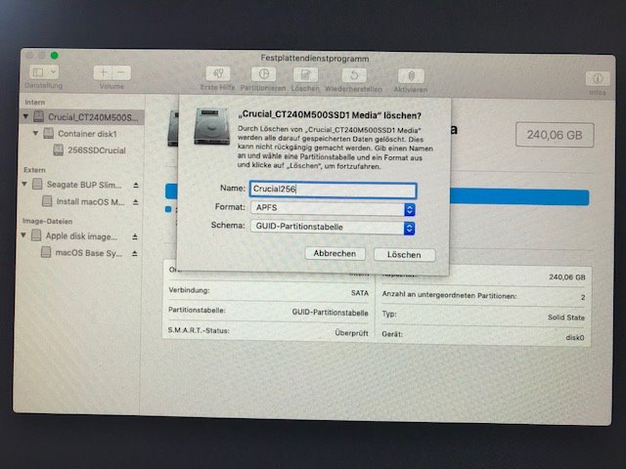The height and width of the screenshot is (469, 626).
Task: Click the Anzahl an untergeordneten Partitionen row
Action: (x=483, y=296)
